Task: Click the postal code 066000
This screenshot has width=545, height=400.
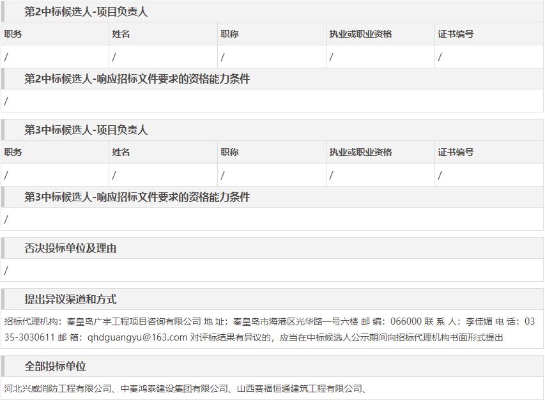Action: click(x=405, y=321)
